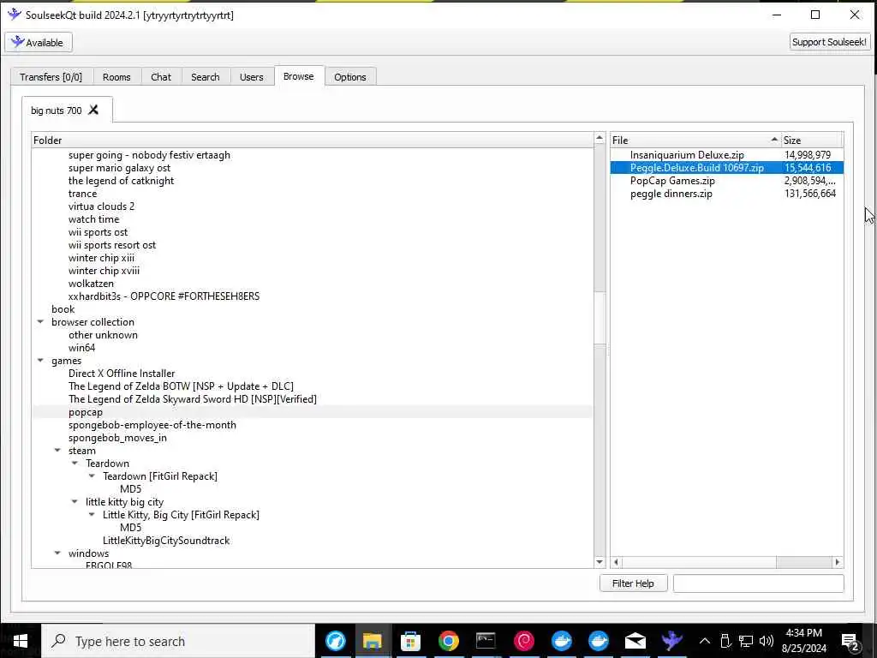This screenshot has width=877, height=658.
Task: Open the terminal icon in taskbar
Action: (486, 641)
